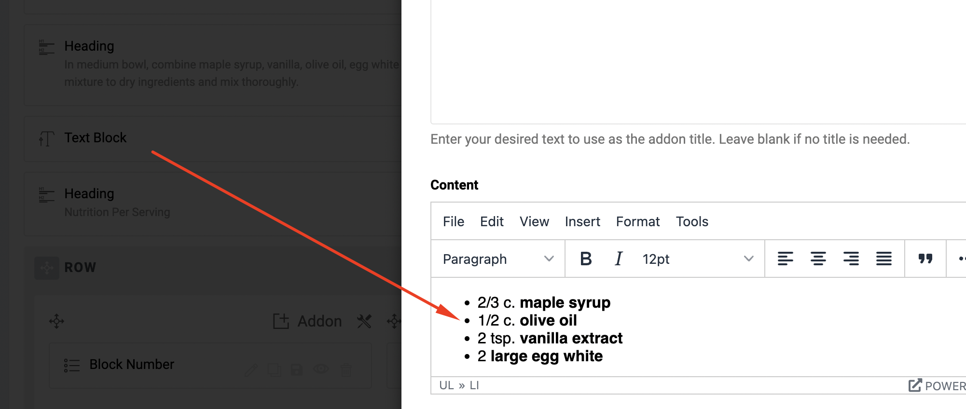Click inside the addon title field
Viewport: 966px width, 409px height.
(x=695, y=63)
